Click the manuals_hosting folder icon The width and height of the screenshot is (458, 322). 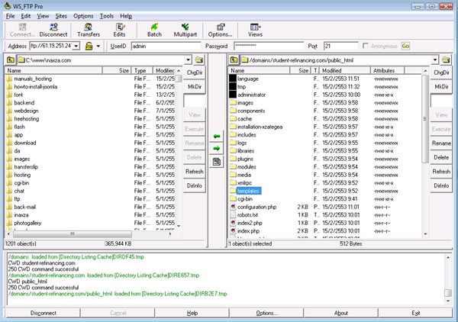[9, 79]
